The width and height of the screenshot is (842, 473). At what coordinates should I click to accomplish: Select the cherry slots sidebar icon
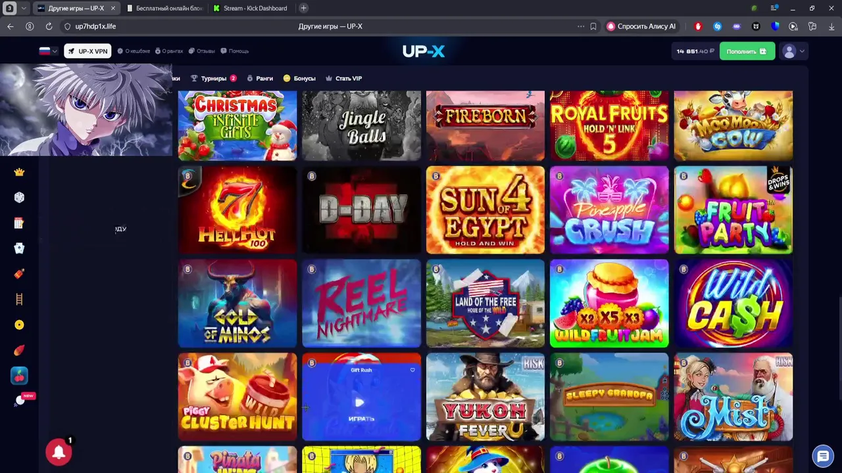pos(19,376)
